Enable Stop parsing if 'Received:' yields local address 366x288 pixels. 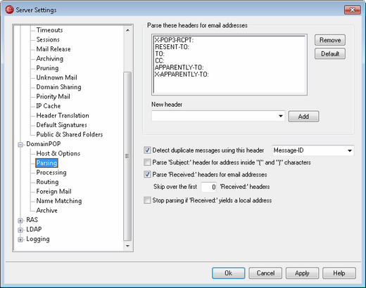point(147,200)
